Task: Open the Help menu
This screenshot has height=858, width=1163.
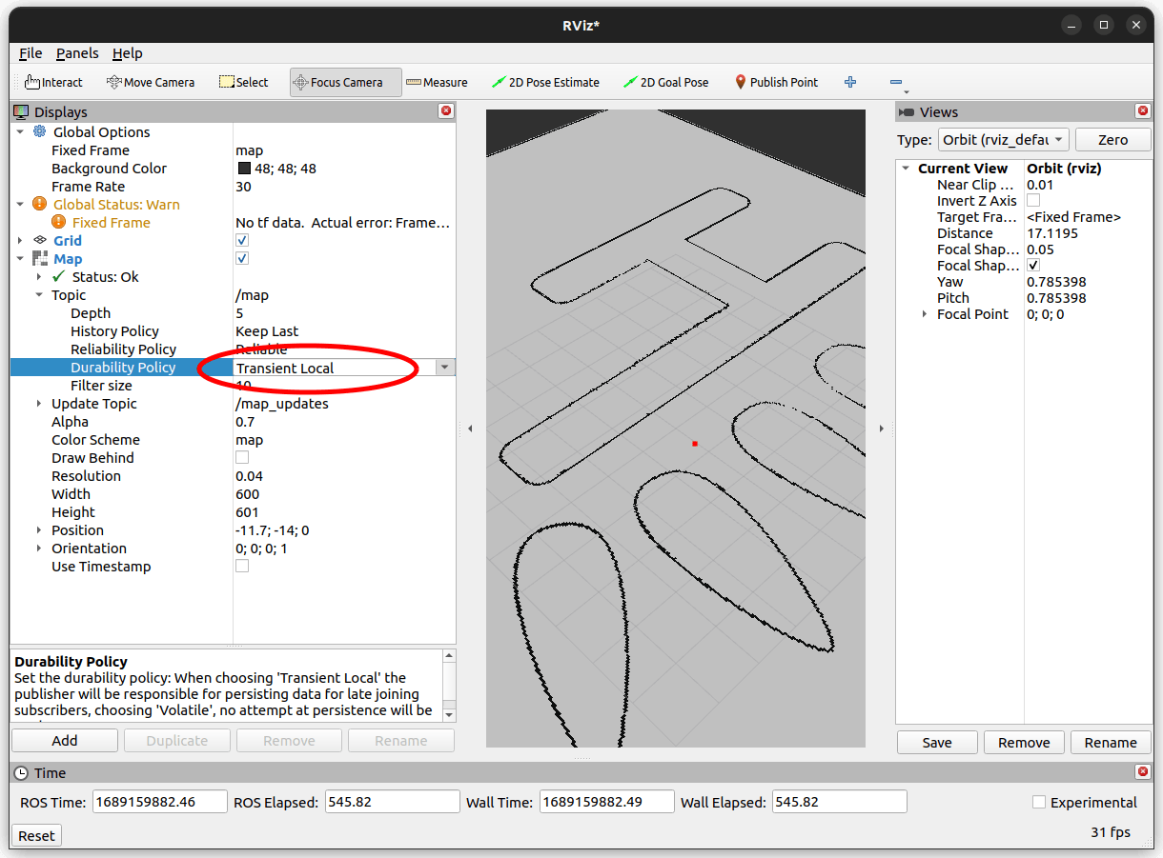Action: 127,53
